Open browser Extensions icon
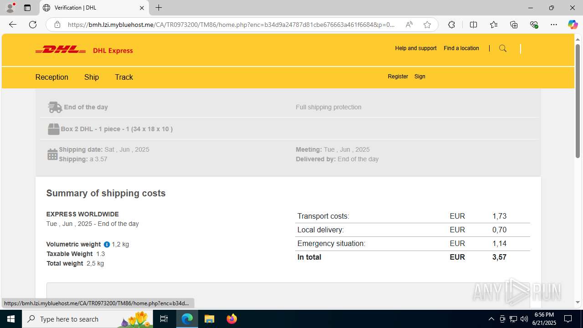Image resolution: width=583 pixels, height=328 pixels. point(451,25)
